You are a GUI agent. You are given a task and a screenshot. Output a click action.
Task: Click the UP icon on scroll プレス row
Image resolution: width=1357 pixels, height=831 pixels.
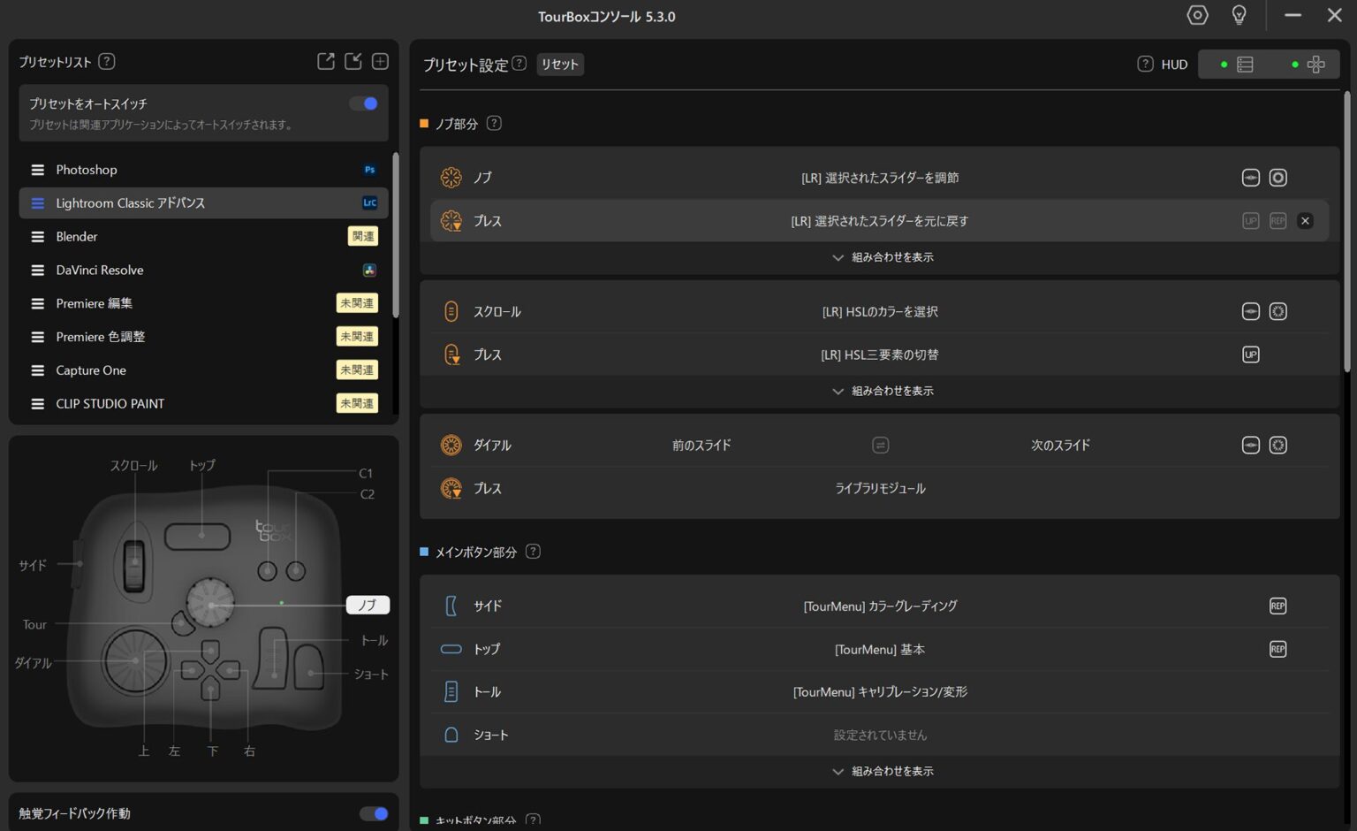coord(1250,355)
